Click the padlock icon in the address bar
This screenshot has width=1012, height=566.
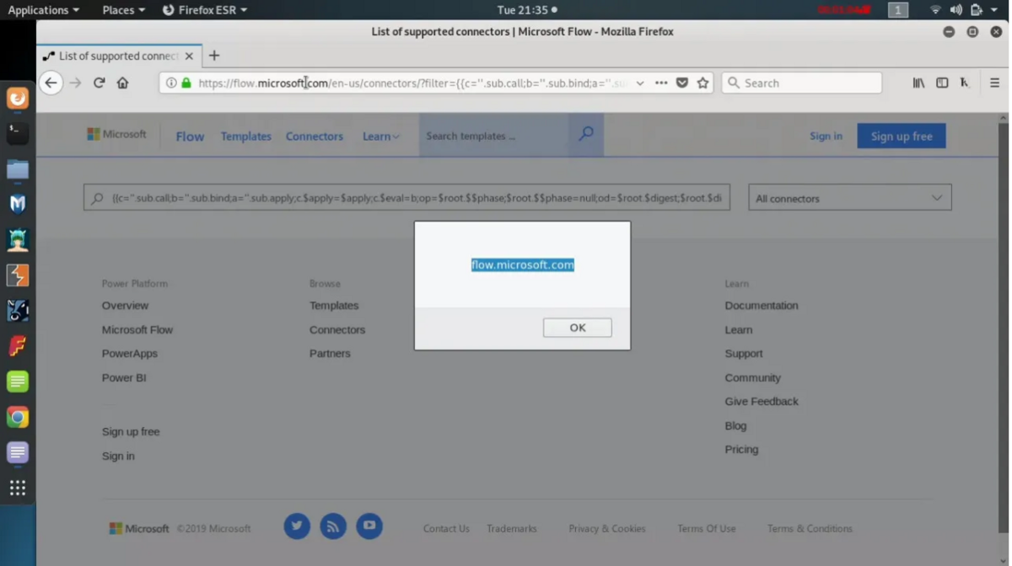coord(186,82)
